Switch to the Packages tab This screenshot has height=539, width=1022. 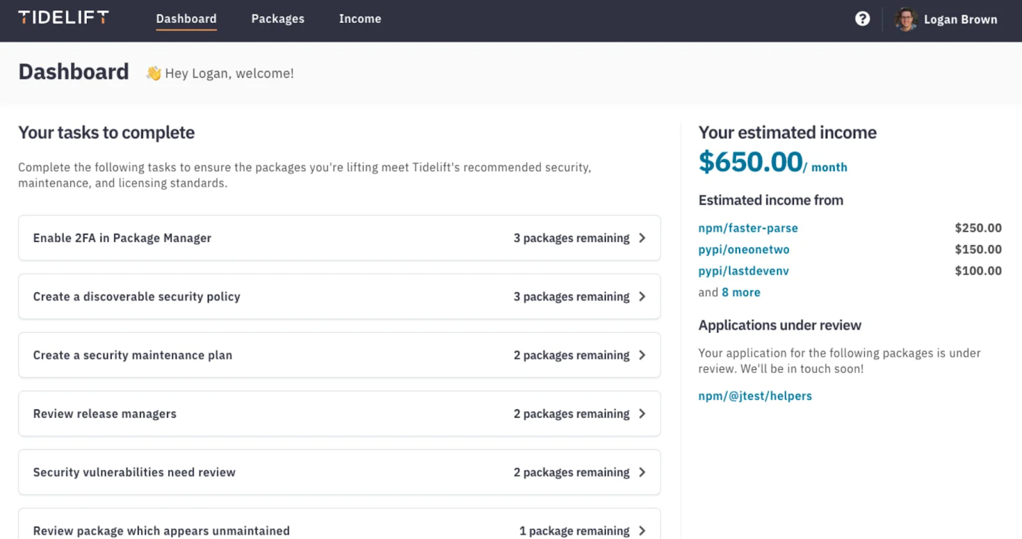(x=278, y=19)
